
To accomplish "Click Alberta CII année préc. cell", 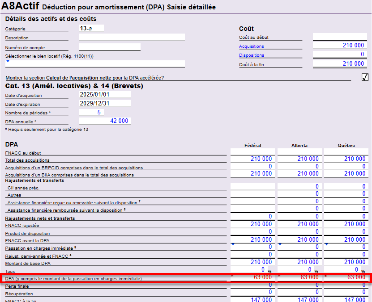I will [299, 187].
